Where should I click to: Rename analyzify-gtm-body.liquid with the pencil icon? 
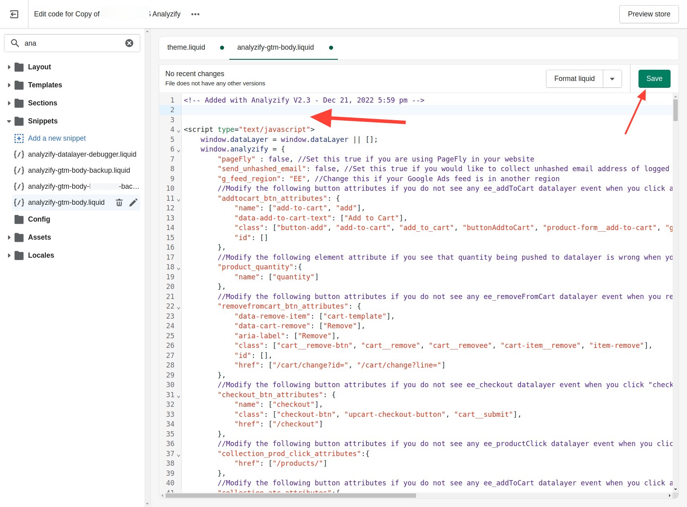tap(133, 202)
